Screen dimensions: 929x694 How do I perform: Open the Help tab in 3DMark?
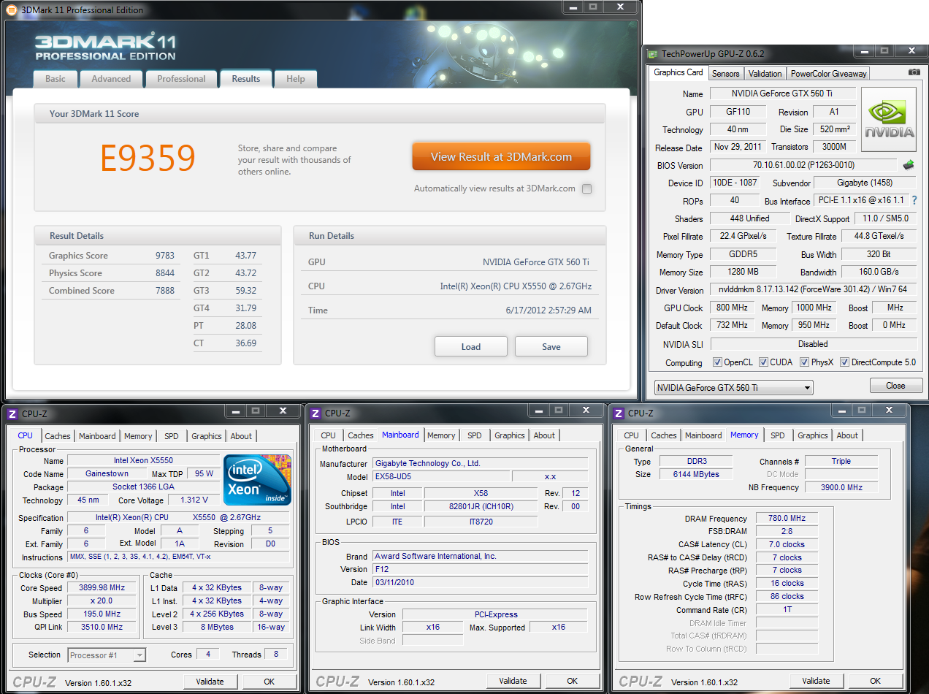296,79
